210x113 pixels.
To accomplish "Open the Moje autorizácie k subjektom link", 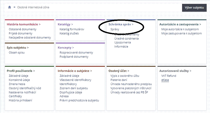I will tap(180, 29).
